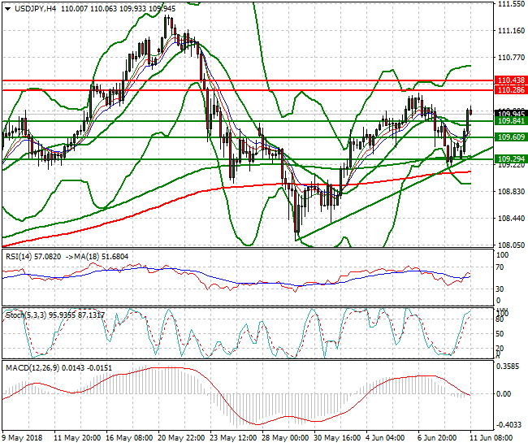Select the 11 Jun 08:00 time label

click(491, 438)
